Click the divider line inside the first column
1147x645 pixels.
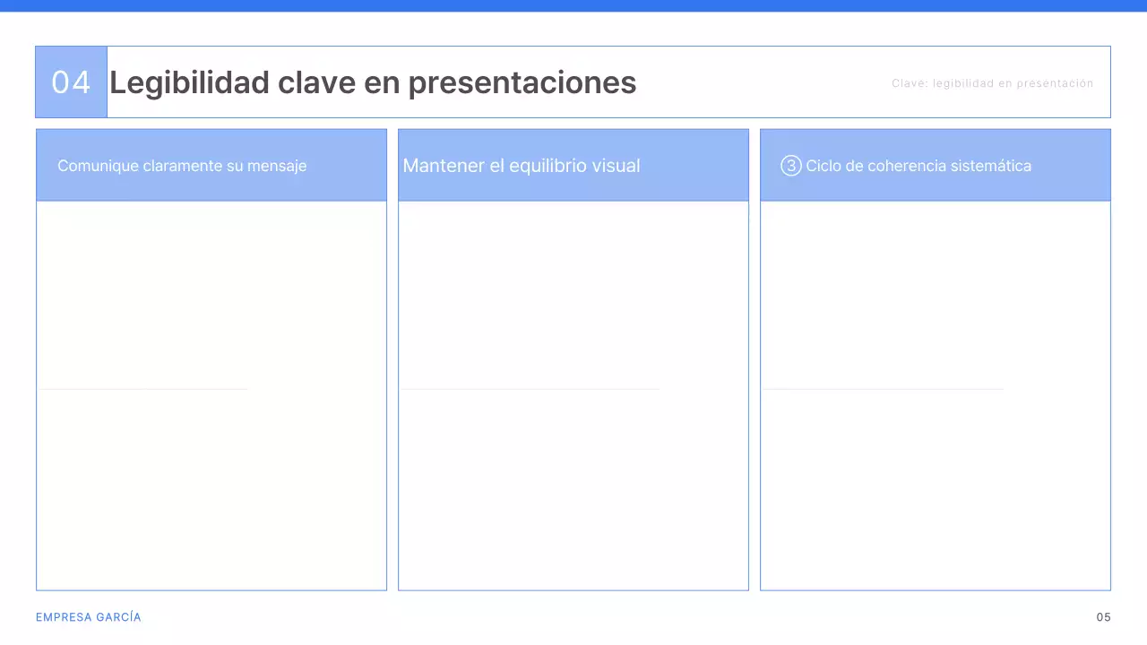tap(143, 389)
